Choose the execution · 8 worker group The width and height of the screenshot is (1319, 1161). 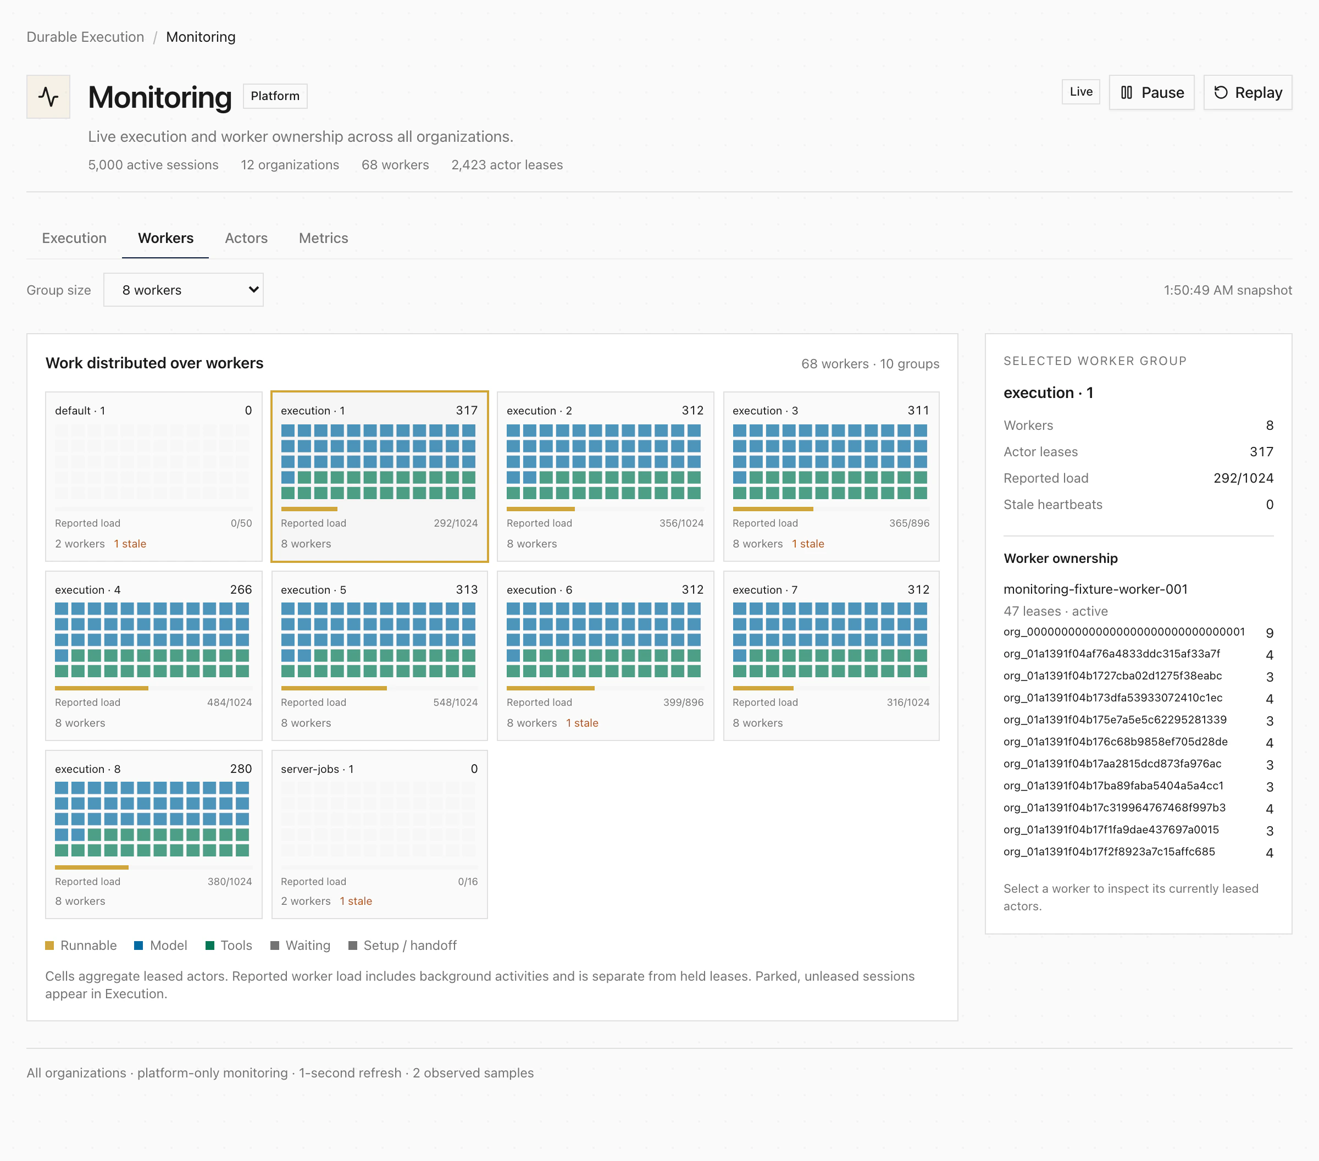pos(153,834)
